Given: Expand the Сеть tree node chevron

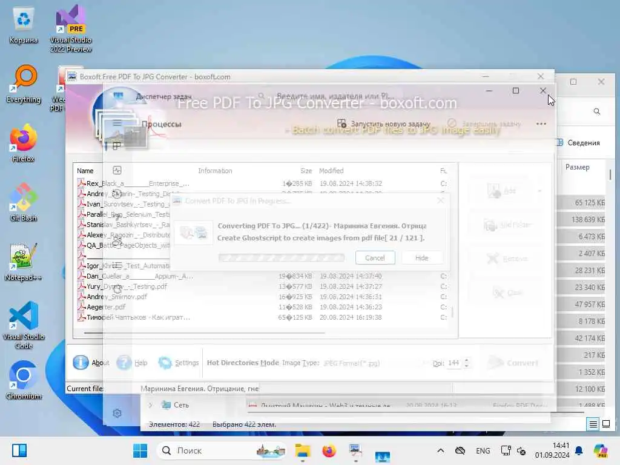Looking at the screenshot, I should 151,405.
